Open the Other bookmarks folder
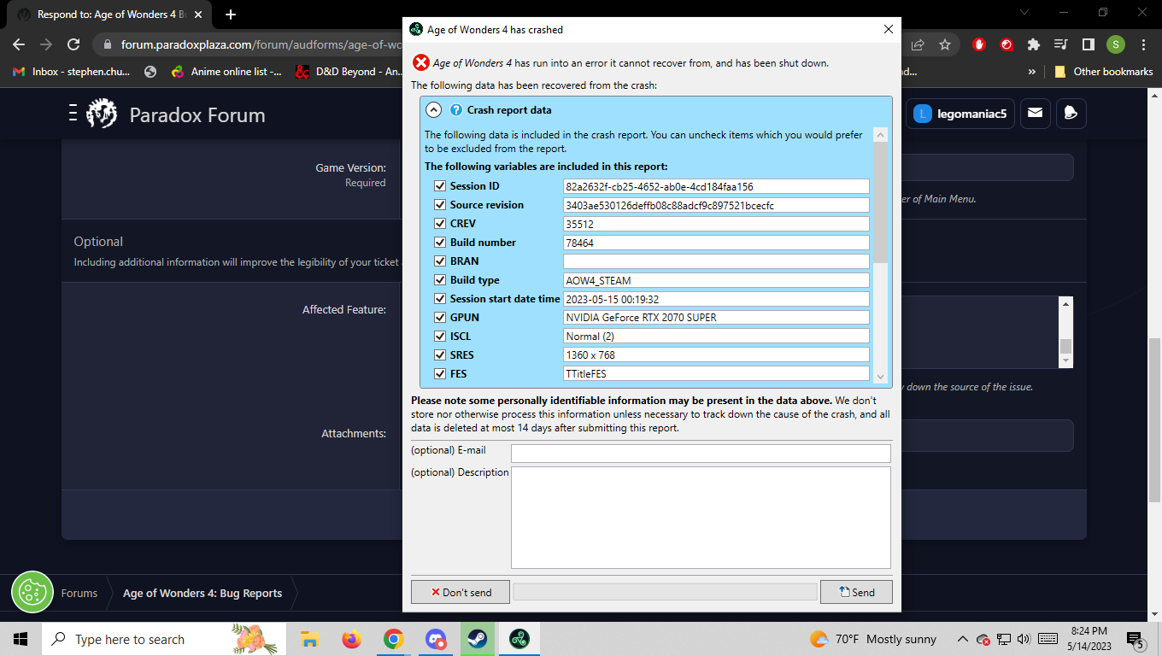Screen dimensions: 1162x656 pyautogui.click(x=1104, y=72)
